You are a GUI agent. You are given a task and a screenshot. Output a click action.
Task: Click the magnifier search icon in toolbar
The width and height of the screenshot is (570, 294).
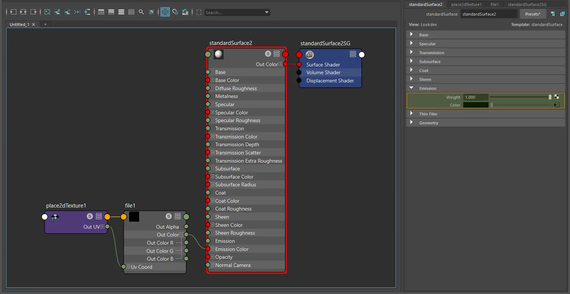point(141,12)
